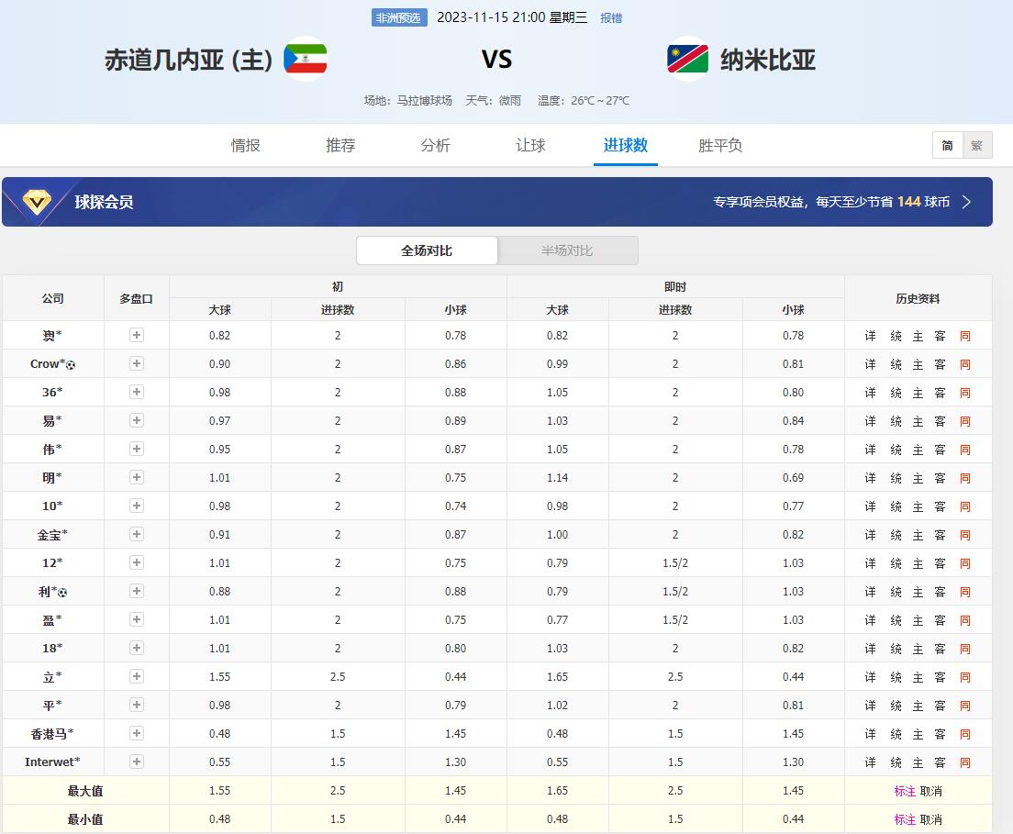Viewport: 1013px width, 834px height.
Task: Click the football icon beside Crow*
Action: click(72, 365)
